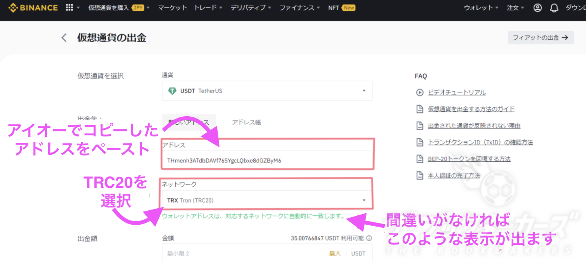
Task: Expand the 注文 dropdown
Action: click(x=516, y=8)
